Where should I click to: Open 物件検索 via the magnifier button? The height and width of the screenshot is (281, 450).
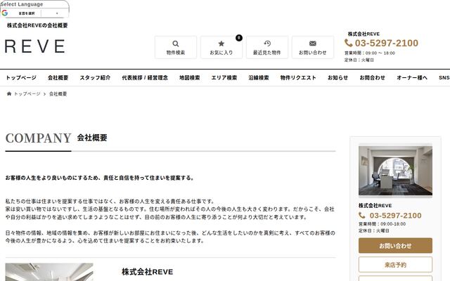coord(176,47)
